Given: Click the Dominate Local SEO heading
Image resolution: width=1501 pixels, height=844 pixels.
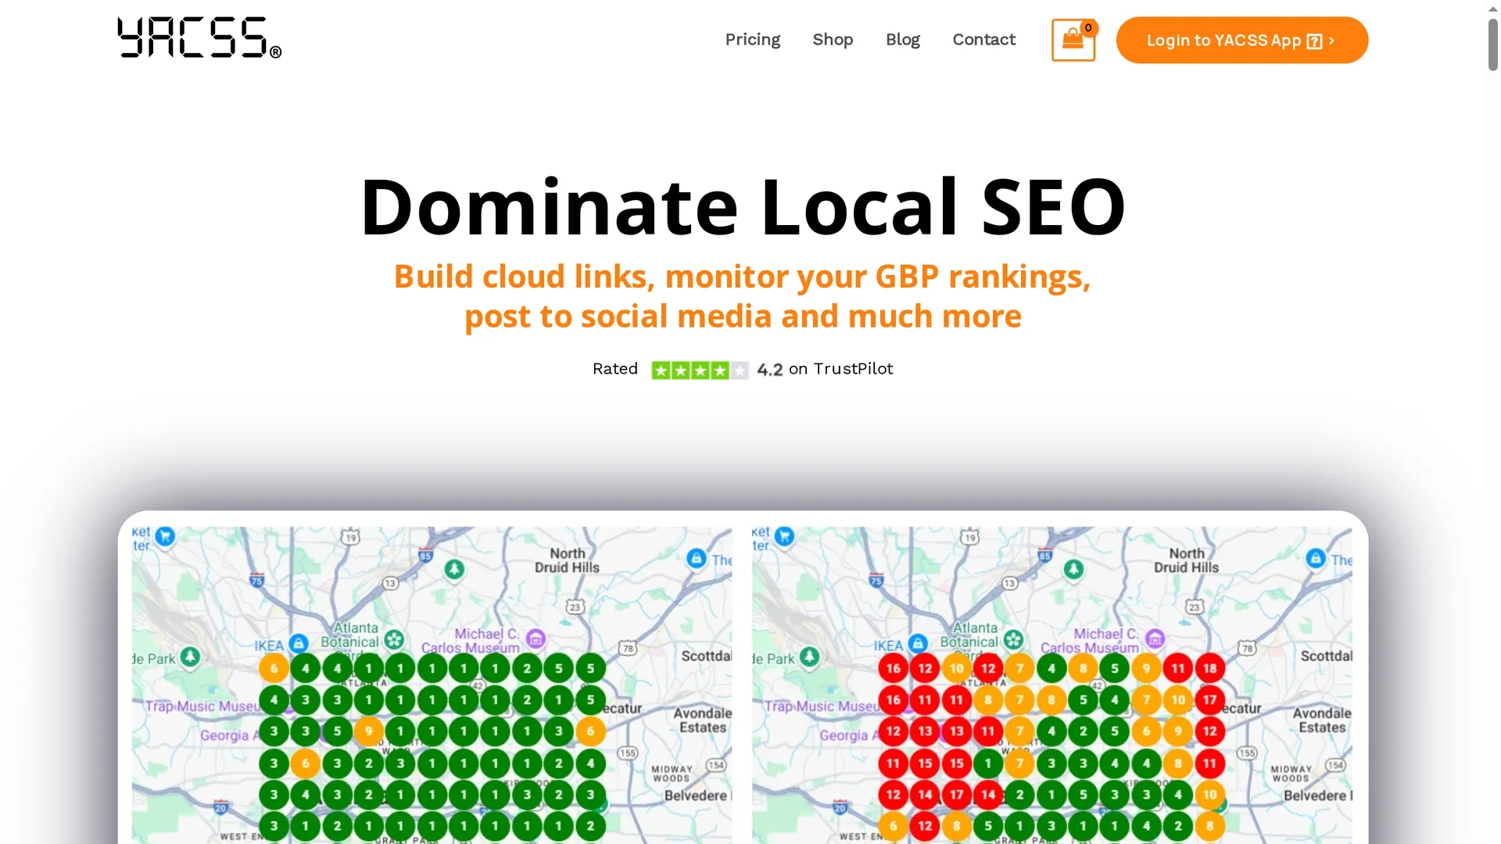Looking at the screenshot, I should tap(742, 206).
